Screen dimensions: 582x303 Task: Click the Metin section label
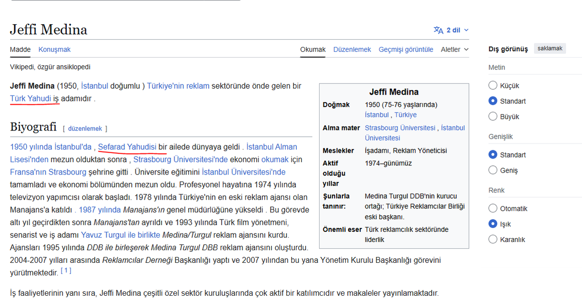tap(497, 67)
